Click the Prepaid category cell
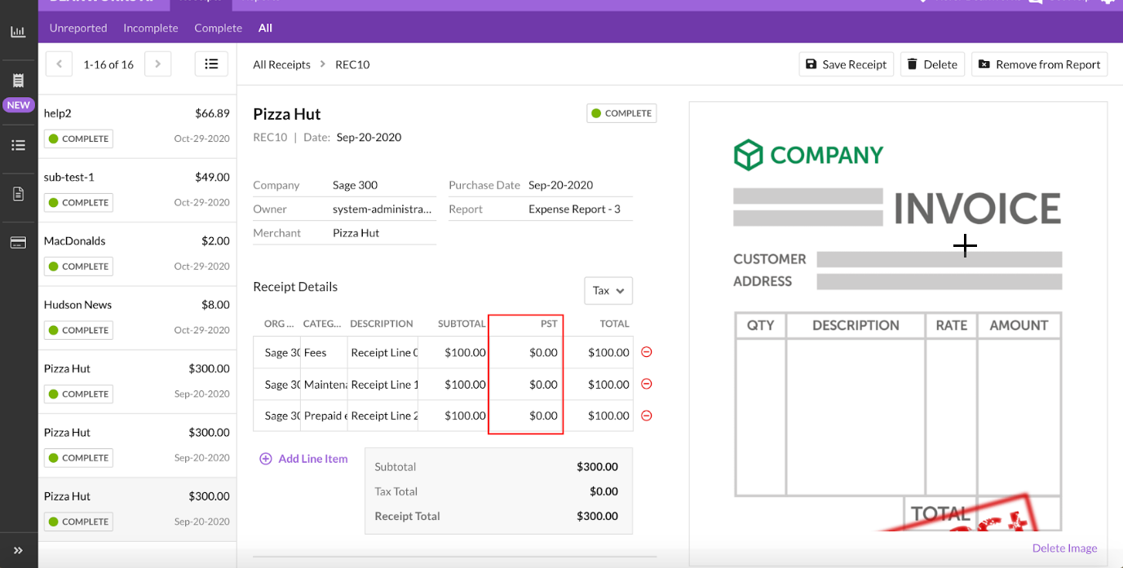Screen dimensions: 1123x568 coord(324,416)
